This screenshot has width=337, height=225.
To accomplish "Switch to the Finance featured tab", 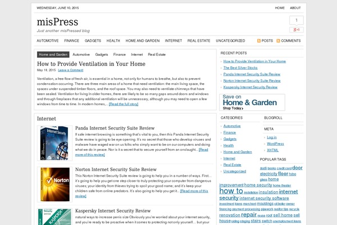I will coord(119,55).
